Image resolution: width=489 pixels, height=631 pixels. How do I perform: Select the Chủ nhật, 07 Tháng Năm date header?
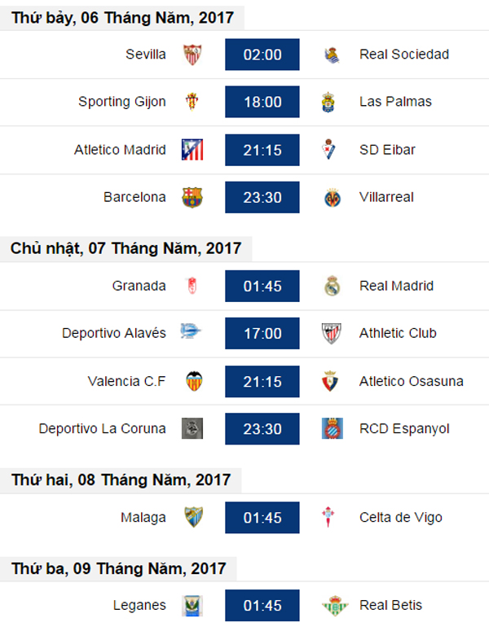coord(126,248)
